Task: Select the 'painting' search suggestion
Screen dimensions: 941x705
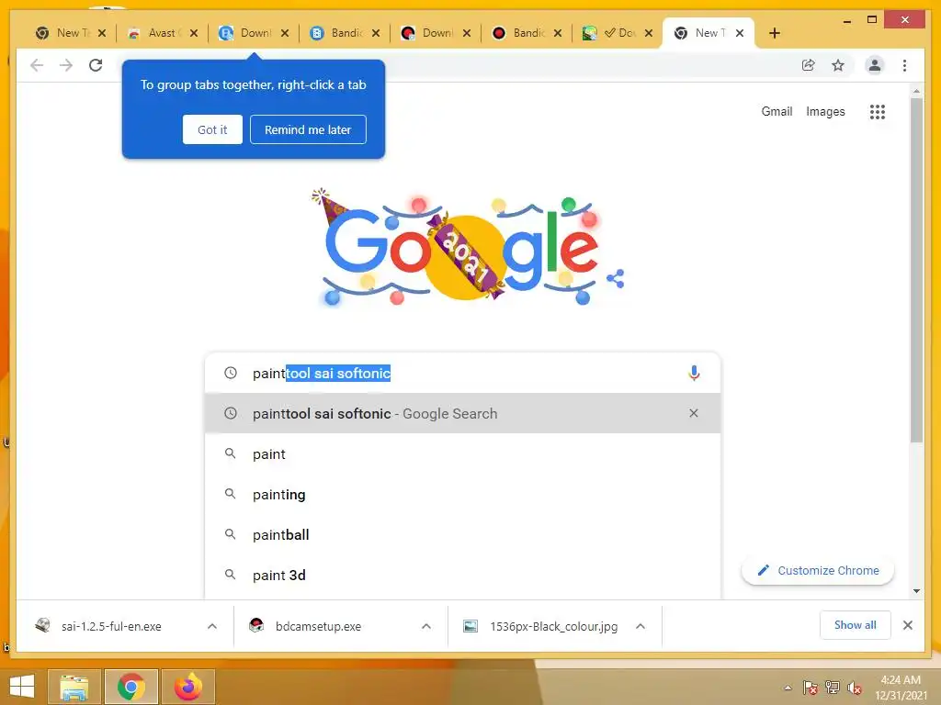Action: point(462,494)
